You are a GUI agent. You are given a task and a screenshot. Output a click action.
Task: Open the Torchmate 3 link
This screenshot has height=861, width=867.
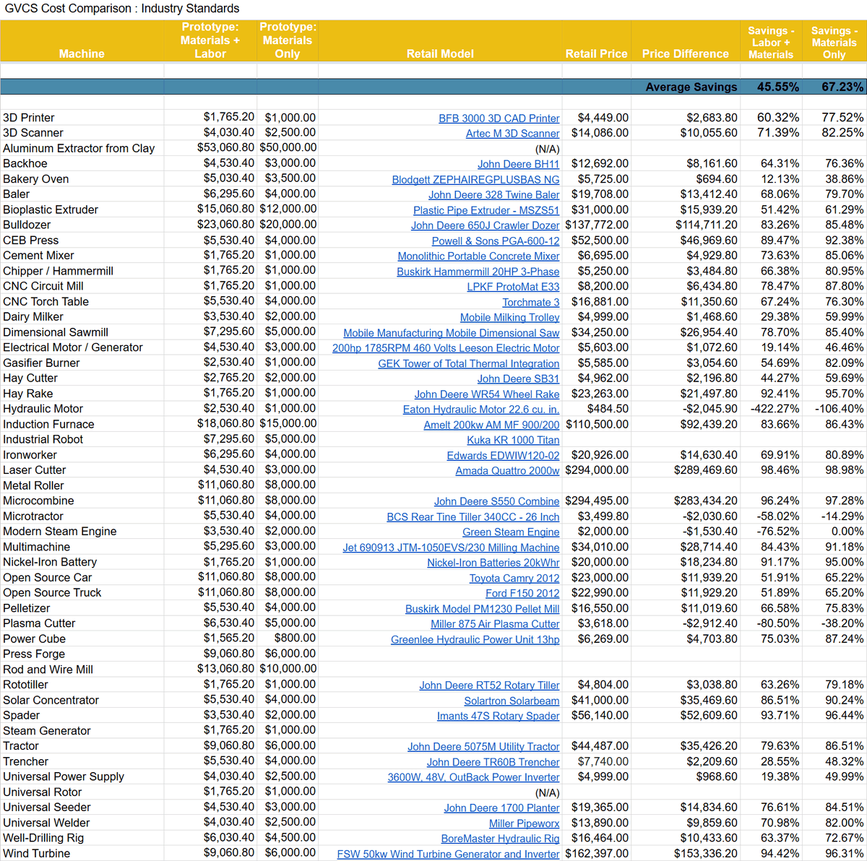coord(530,303)
